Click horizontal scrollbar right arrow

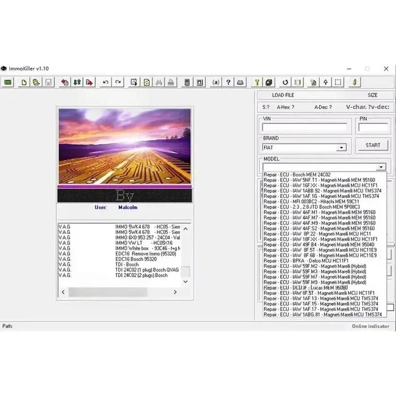click(x=175, y=292)
